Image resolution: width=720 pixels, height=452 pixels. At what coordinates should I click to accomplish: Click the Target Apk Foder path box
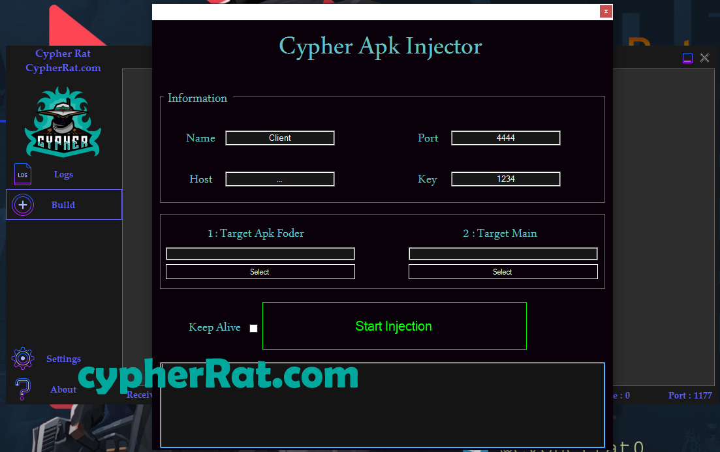pyautogui.click(x=260, y=254)
